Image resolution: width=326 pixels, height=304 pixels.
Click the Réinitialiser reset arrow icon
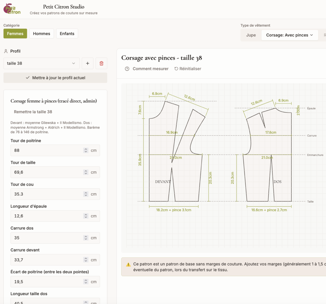point(176,69)
